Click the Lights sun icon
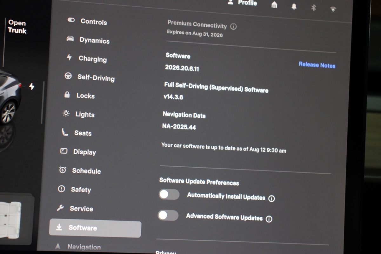 (x=66, y=113)
